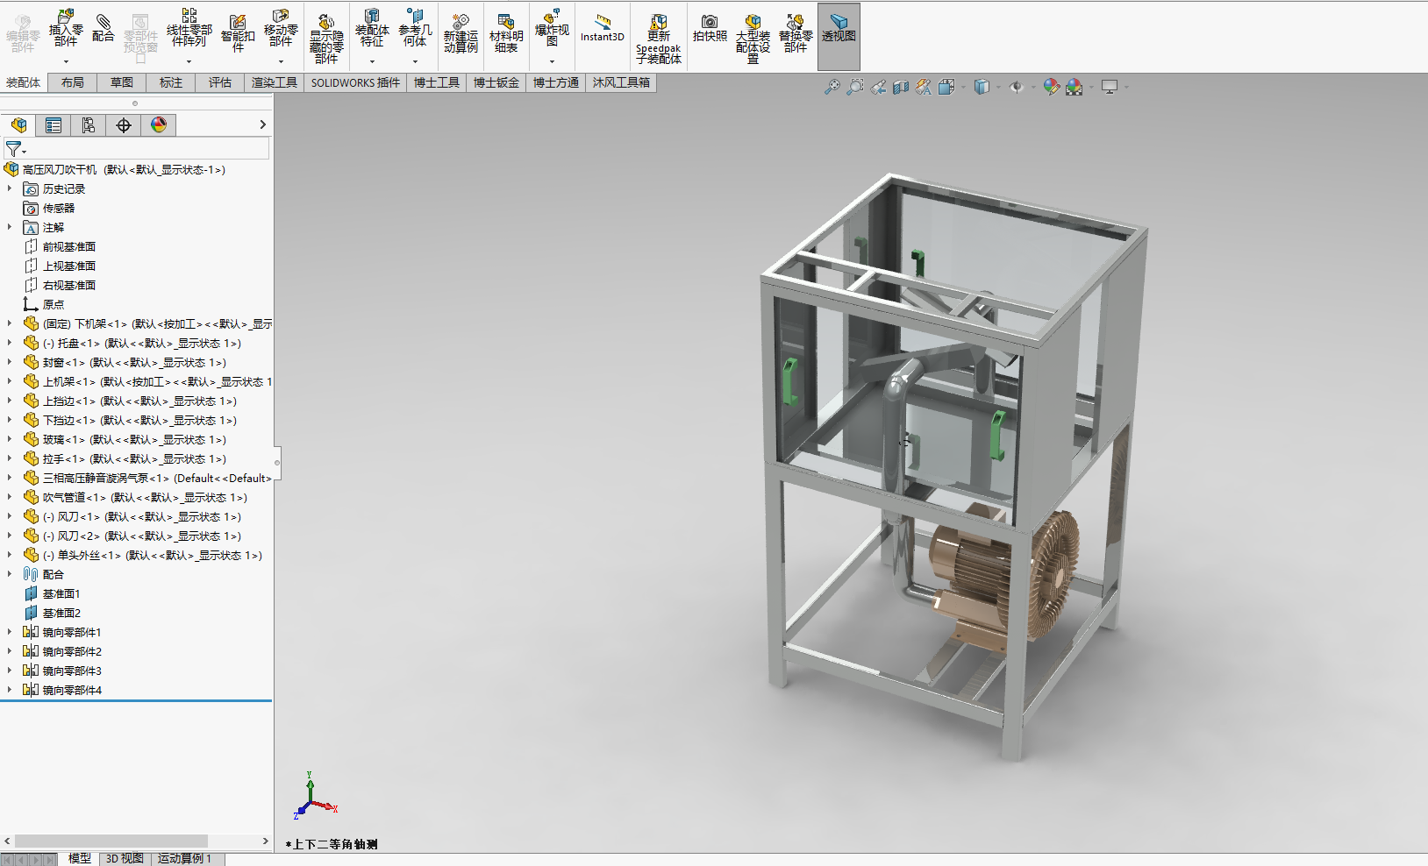Expand the 三相高压静音旋涡气泵<1> component
1428x866 pixels.
click(10, 478)
